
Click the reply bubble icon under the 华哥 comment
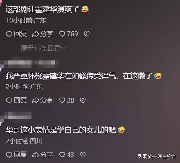click(9, 155)
